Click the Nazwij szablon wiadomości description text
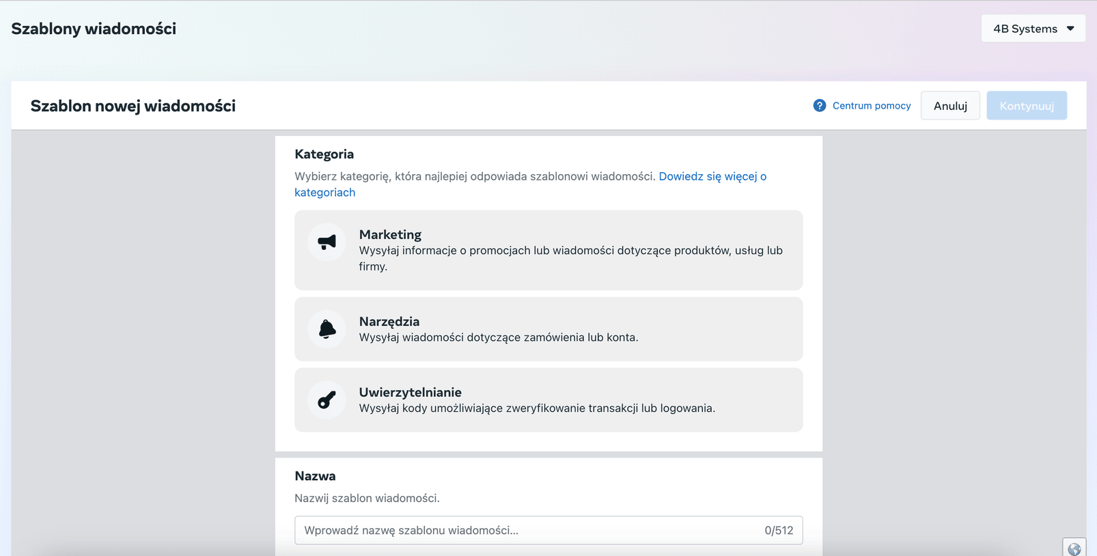This screenshot has height=556, width=1097. tap(367, 498)
